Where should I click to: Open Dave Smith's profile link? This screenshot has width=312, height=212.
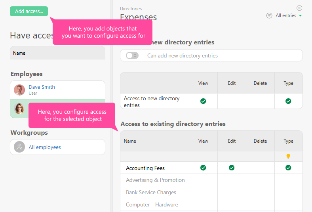pyautogui.click(x=42, y=87)
